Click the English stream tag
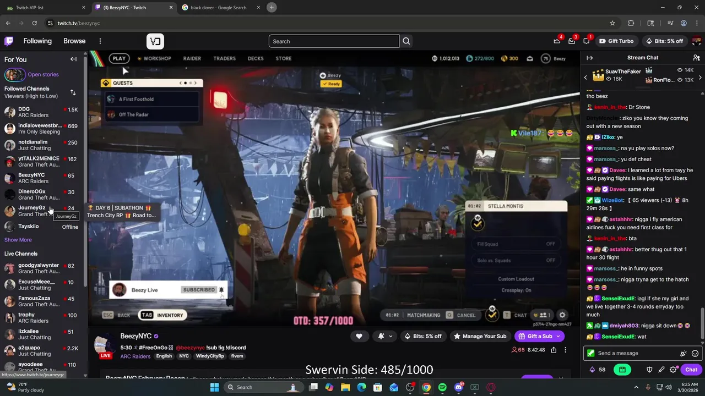This screenshot has height=396, width=705. (x=164, y=356)
